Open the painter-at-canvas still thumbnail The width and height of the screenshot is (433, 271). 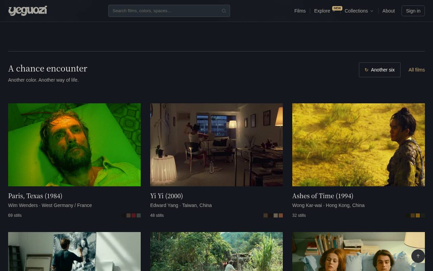tap(74, 251)
